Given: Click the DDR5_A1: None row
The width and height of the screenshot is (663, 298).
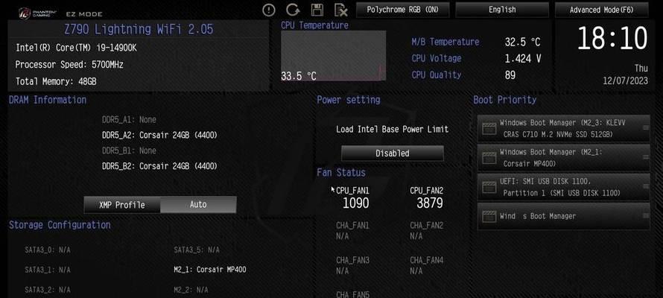Looking at the screenshot, I should 129,120.
